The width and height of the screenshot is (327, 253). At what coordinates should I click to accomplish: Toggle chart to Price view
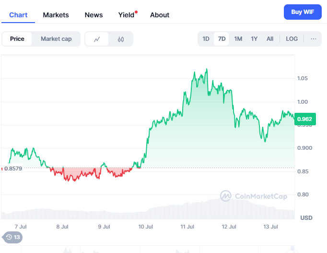pyautogui.click(x=17, y=39)
